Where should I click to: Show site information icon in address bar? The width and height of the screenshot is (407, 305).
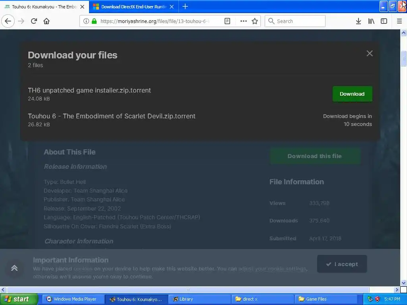pyautogui.click(x=86, y=21)
